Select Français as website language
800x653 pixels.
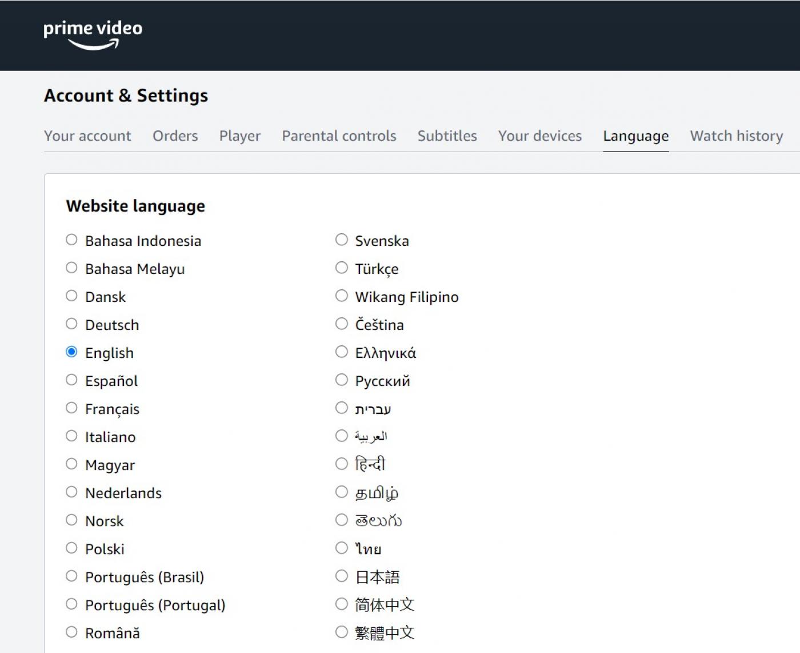tap(71, 408)
